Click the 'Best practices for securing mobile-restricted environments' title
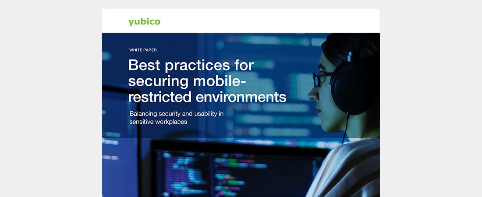 point(207,81)
